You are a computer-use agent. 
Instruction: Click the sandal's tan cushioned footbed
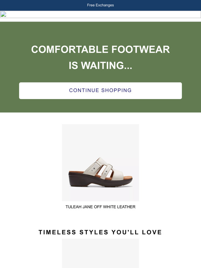126,177
